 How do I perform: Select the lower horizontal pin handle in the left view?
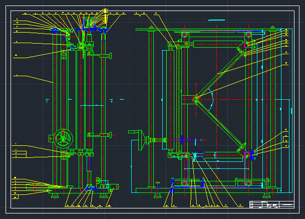pos(99,135)
